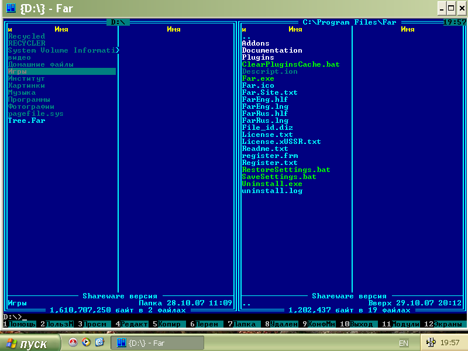
Task: Select Readme.txt file
Action: [265, 149]
